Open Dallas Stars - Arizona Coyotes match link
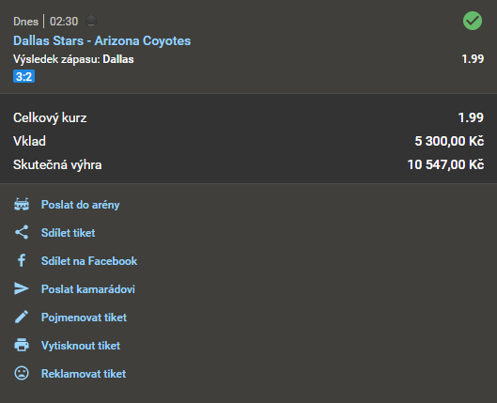497x403 pixels. 102,41
